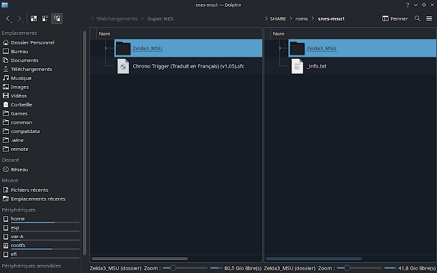
Task: Go forward with the forward arrow
Action: coord(20,18)
